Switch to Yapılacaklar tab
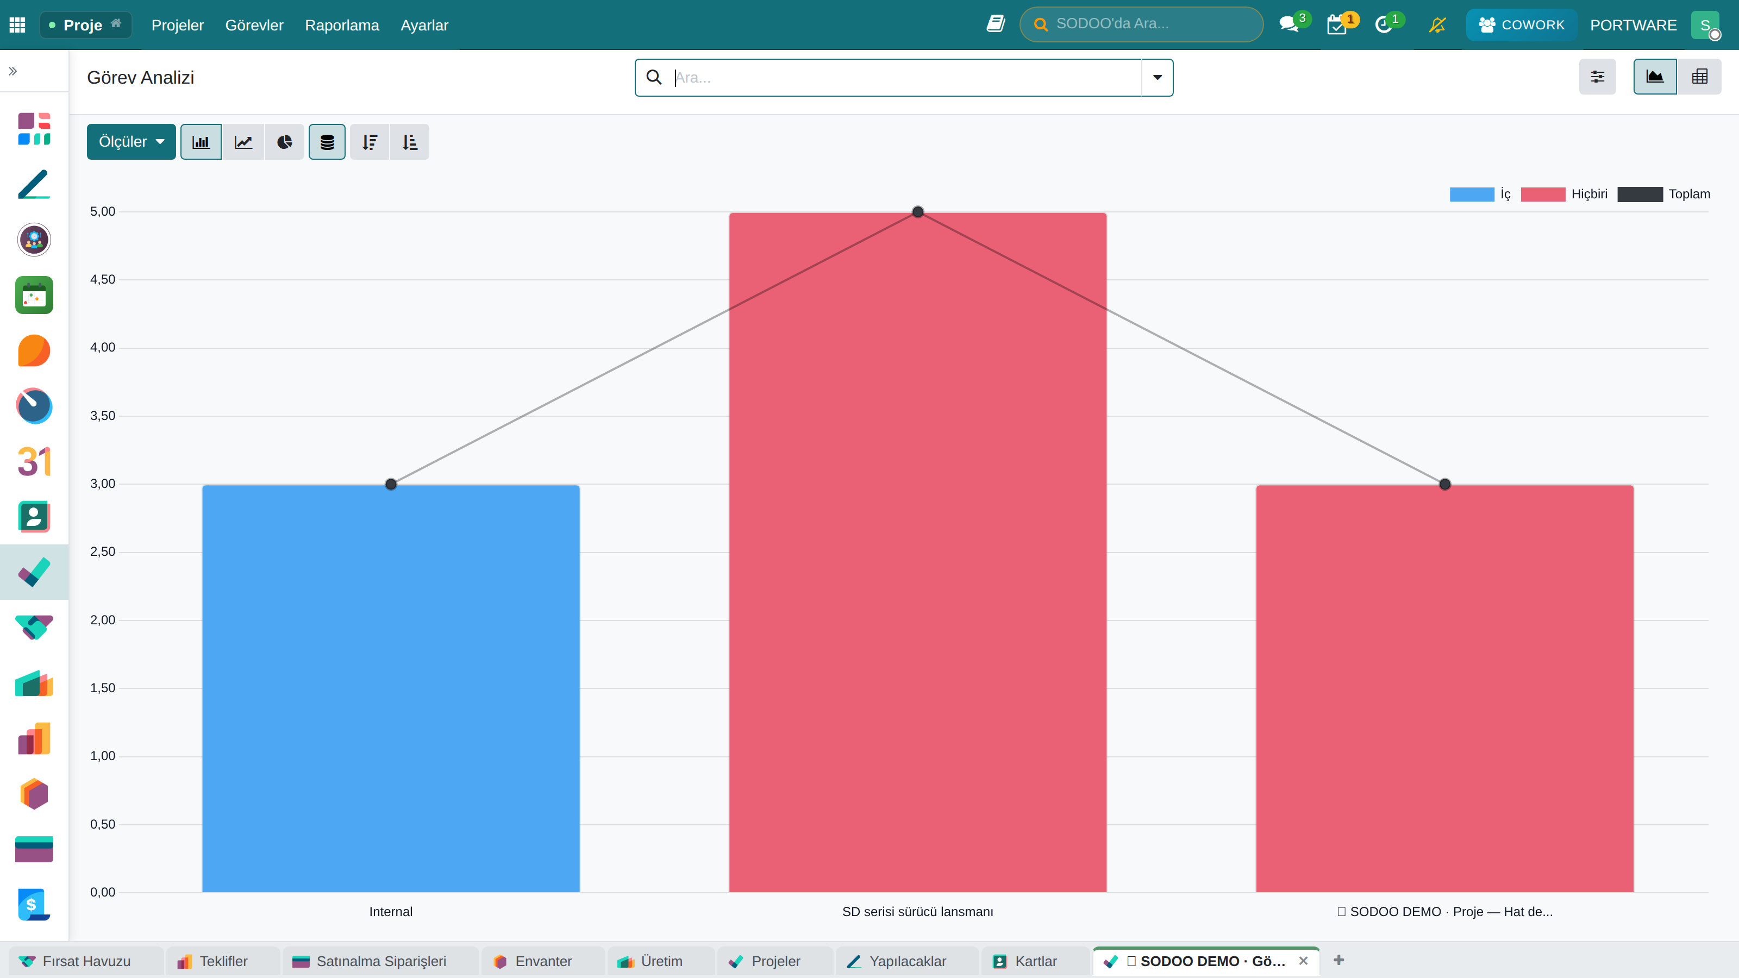Image resolution: width=1739 pixels, height=978 pixels. 908,961
